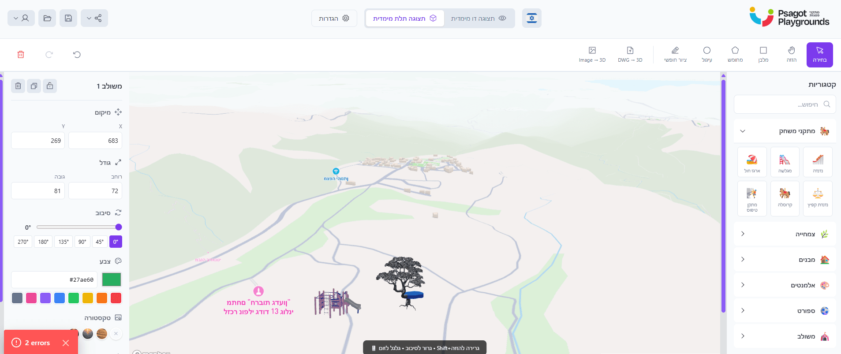841x354 pixels.
Task: Pick the purple color swatch
Action: pos(45,298)
